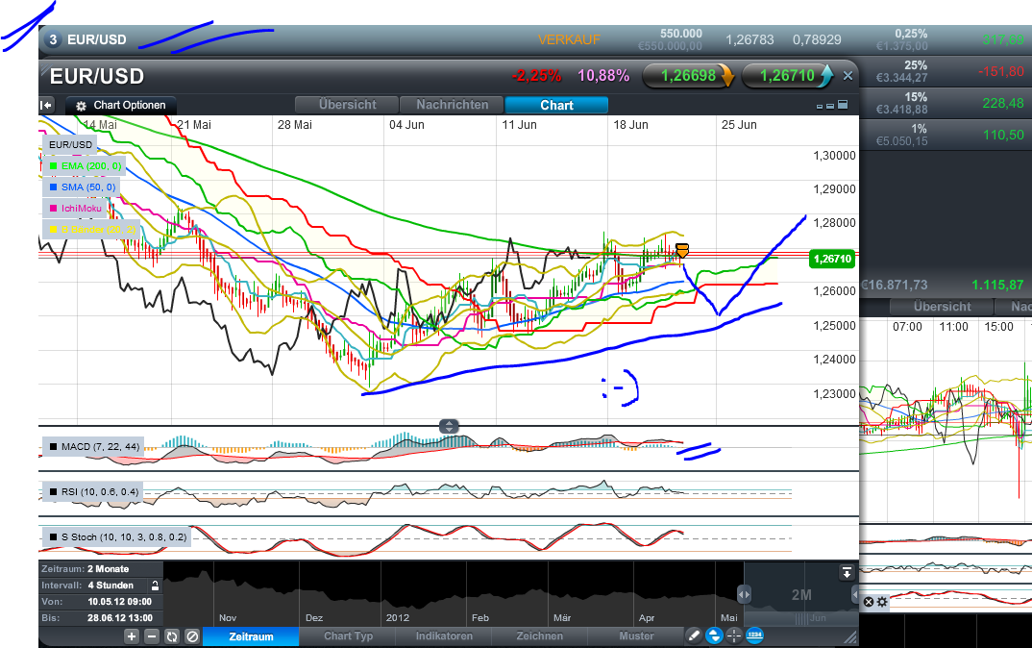
Task: Click the reset/clear circle-slash icon
Action: coord(192,636)
